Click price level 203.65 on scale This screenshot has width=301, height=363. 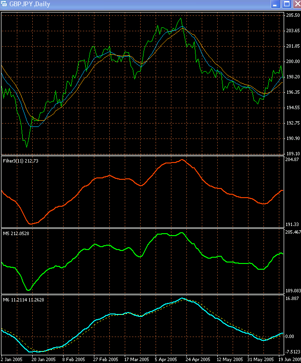click(x=293, y=31)
